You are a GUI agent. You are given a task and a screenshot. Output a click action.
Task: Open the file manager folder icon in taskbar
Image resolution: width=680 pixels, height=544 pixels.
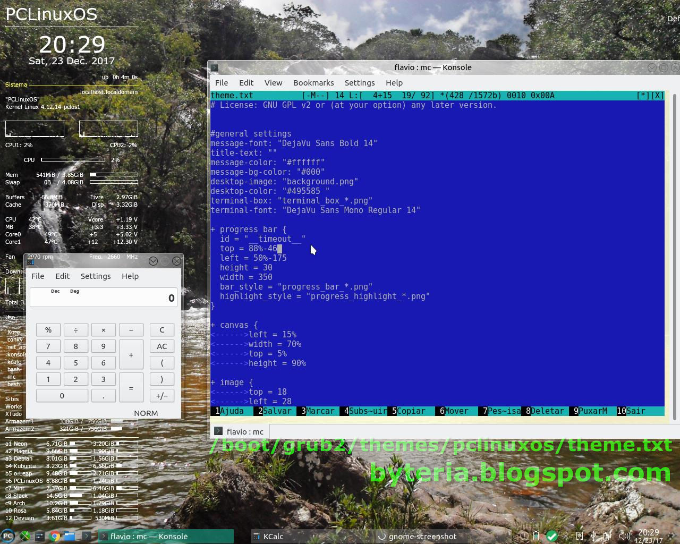tap(69, 537)
